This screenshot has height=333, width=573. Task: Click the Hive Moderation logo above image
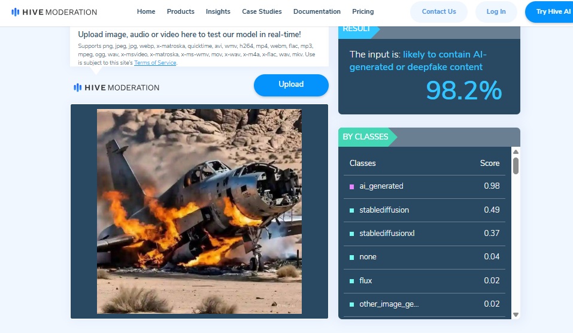(x=116, y=87)
